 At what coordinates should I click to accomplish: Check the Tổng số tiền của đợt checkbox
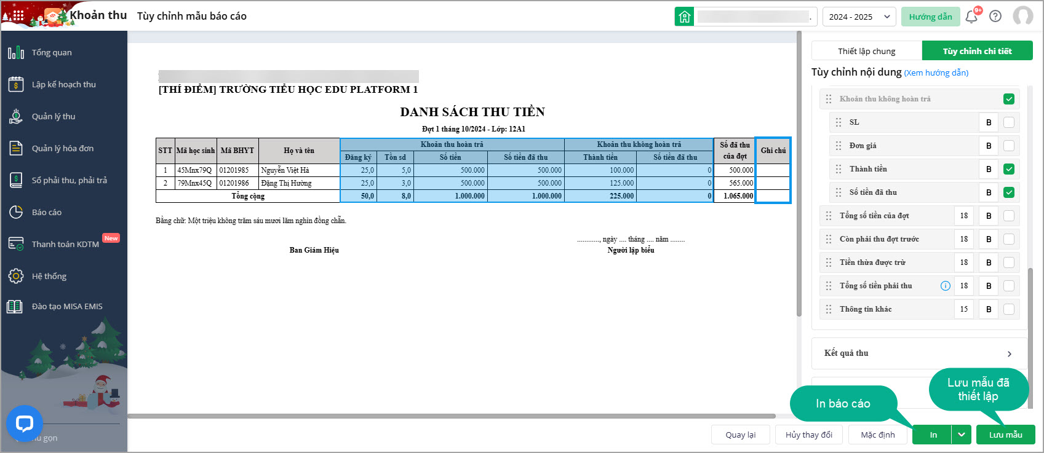[x=1009, y=216]
